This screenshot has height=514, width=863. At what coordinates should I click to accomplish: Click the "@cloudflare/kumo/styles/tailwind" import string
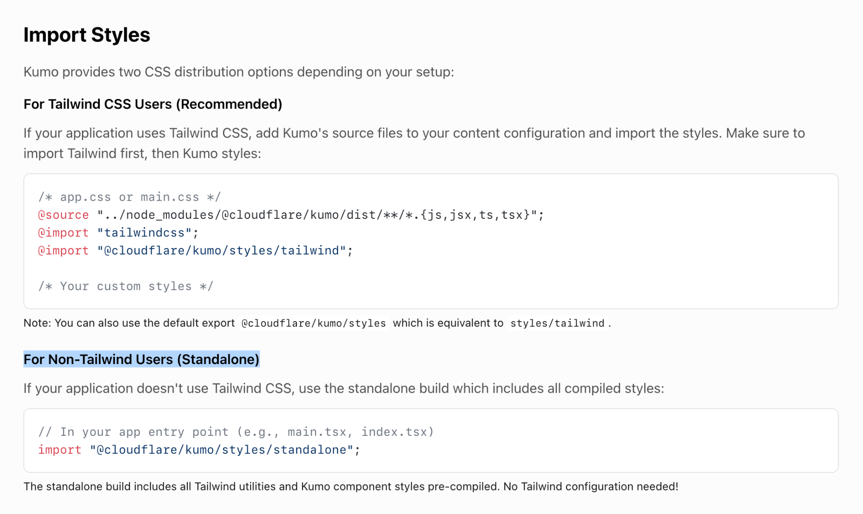click(222, 251)
